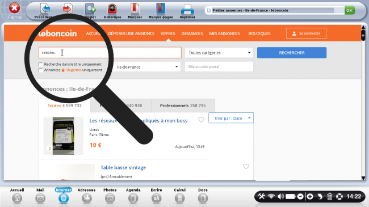This screenshot has width=369, height=207.
Task: Open the Photos application icon
Action: pyautogui.click(x=110, y=198)
